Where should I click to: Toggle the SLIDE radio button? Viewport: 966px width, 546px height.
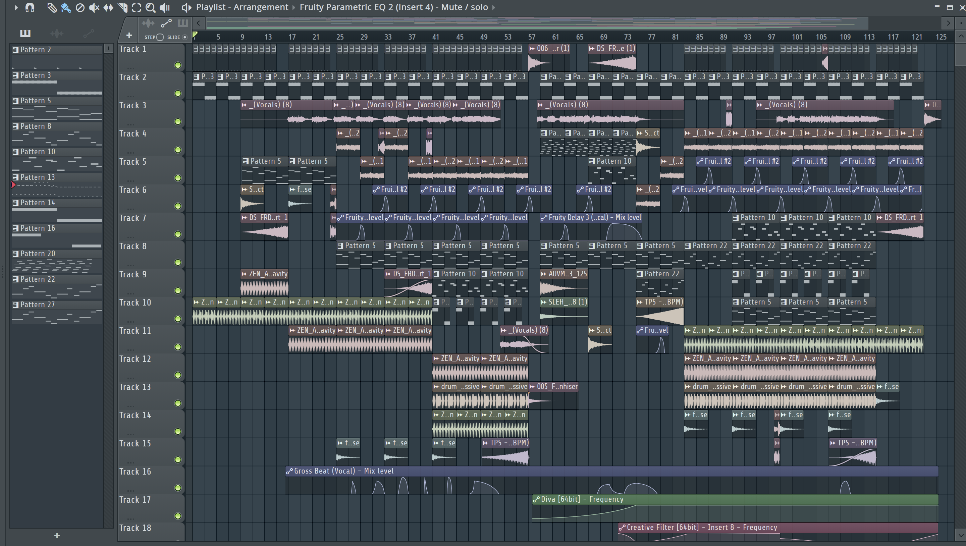(184, 37)
